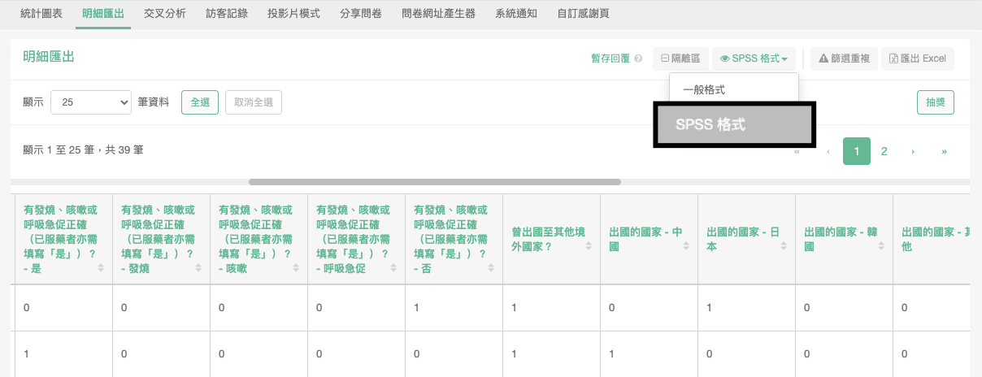This screenshot has width=982, height=377.
Task: Open the 隔離區 quarantine view
Action: tap(680, 58)
